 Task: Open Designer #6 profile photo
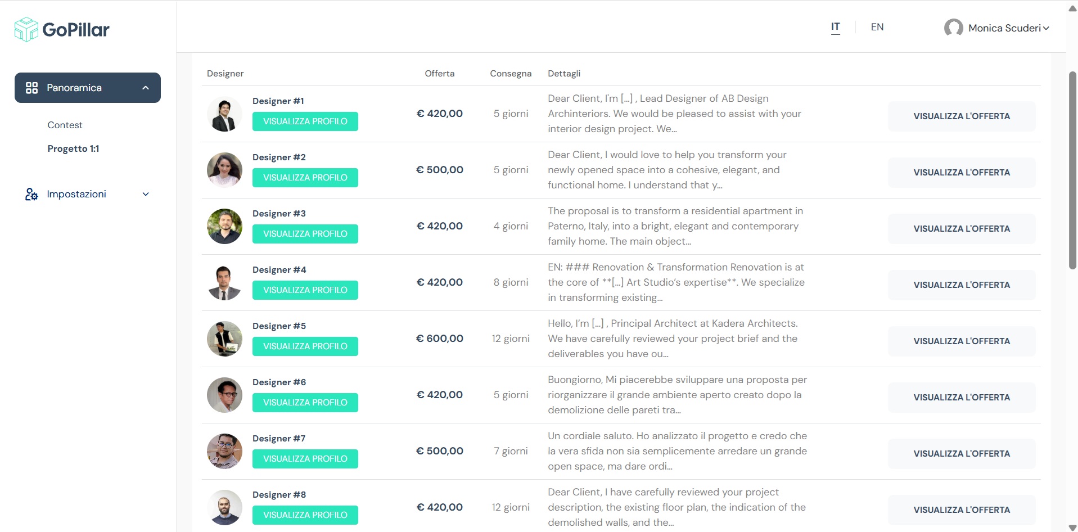pos(224,395)
